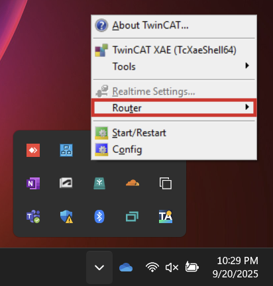
Task: Select Start/Restart TwinCAT mode
Action: tap(174, 133)
